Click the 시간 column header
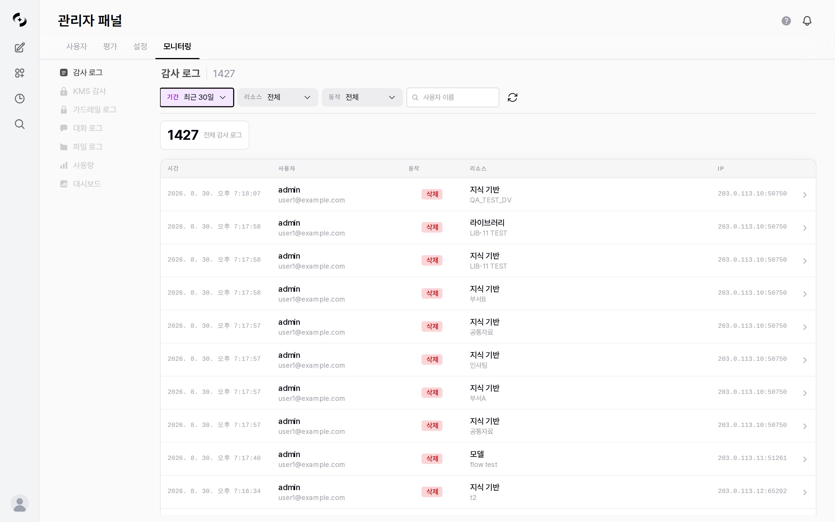Viewport: 835px width, 522px height. tap(173, 168)
